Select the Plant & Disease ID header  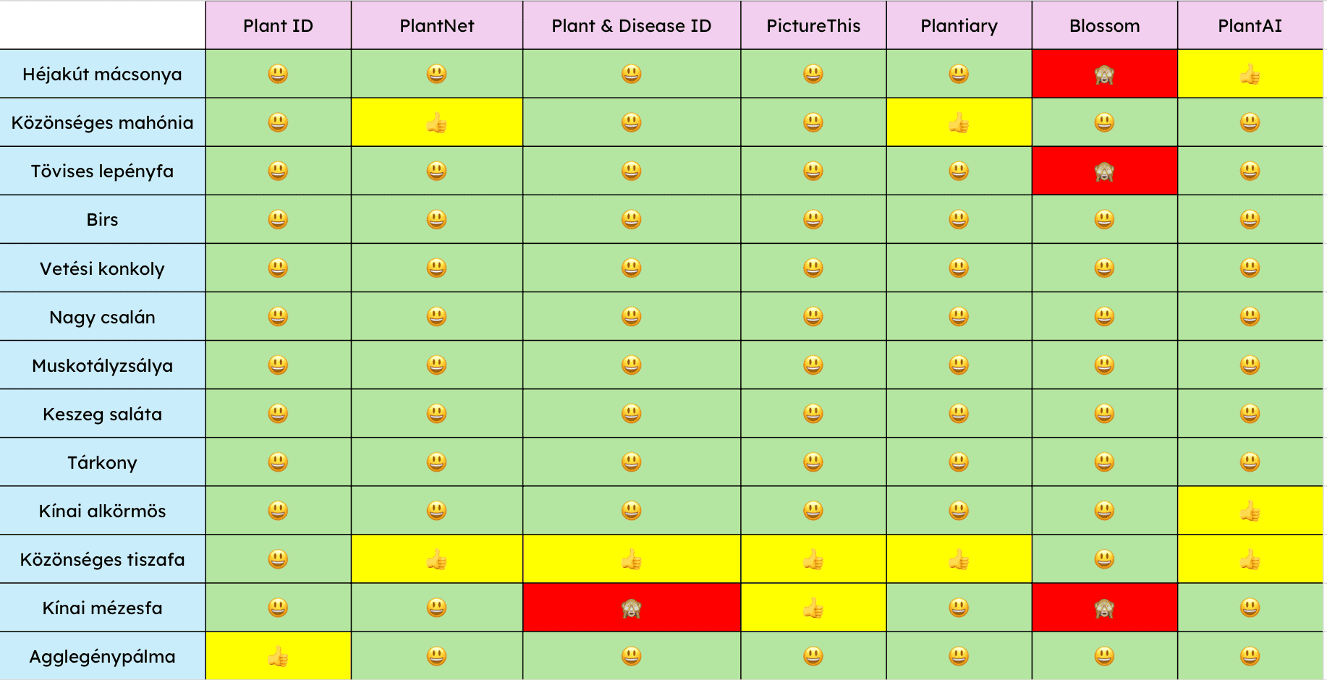point(632,26)
